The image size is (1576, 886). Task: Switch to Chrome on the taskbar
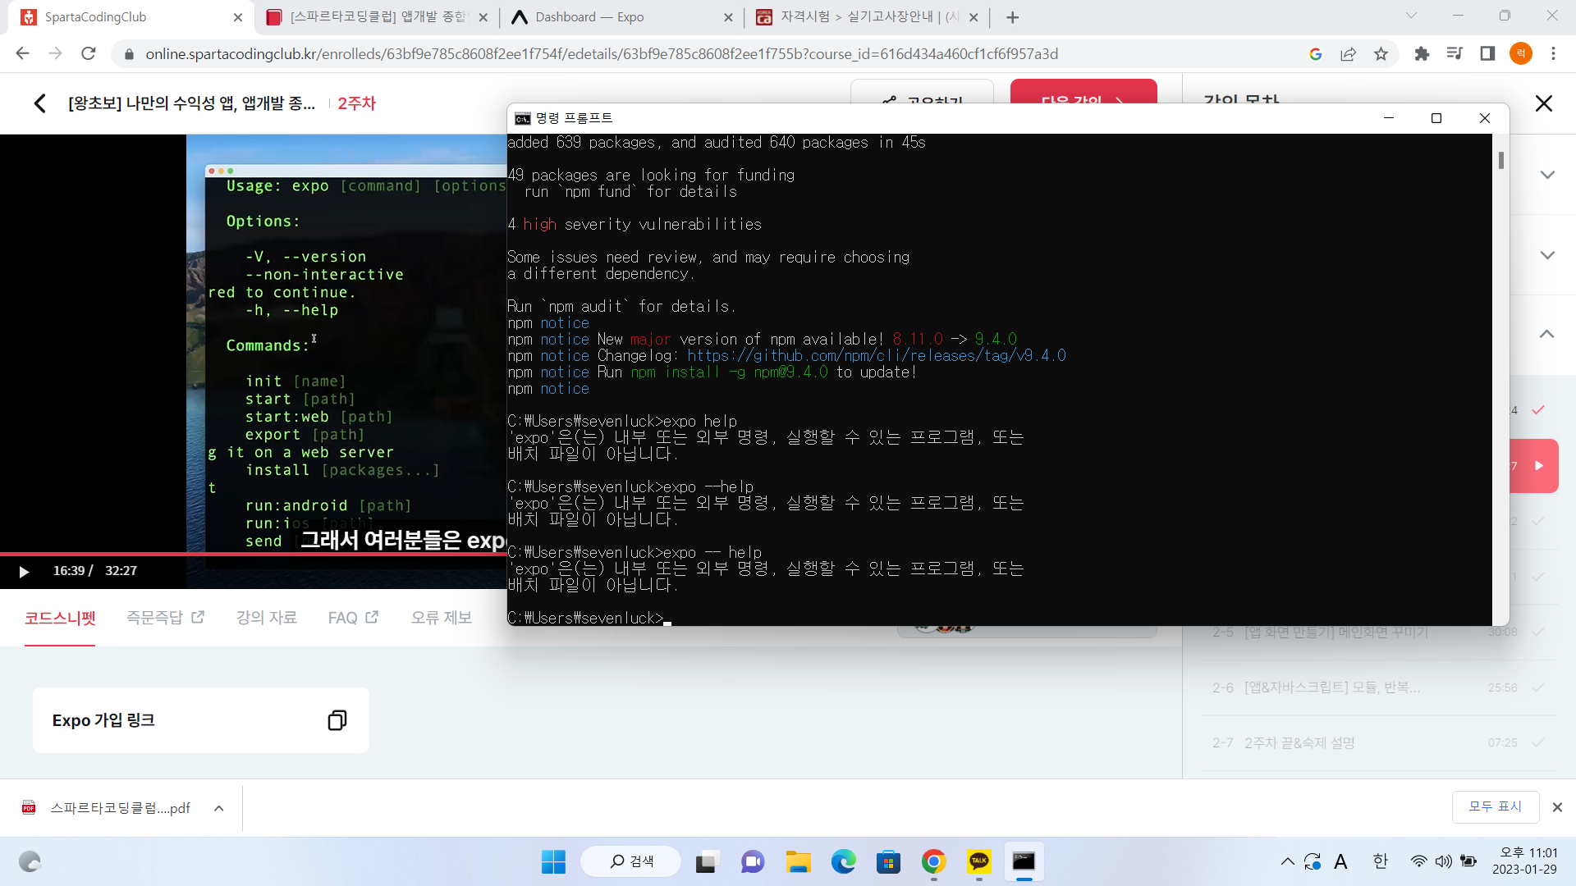933,862
